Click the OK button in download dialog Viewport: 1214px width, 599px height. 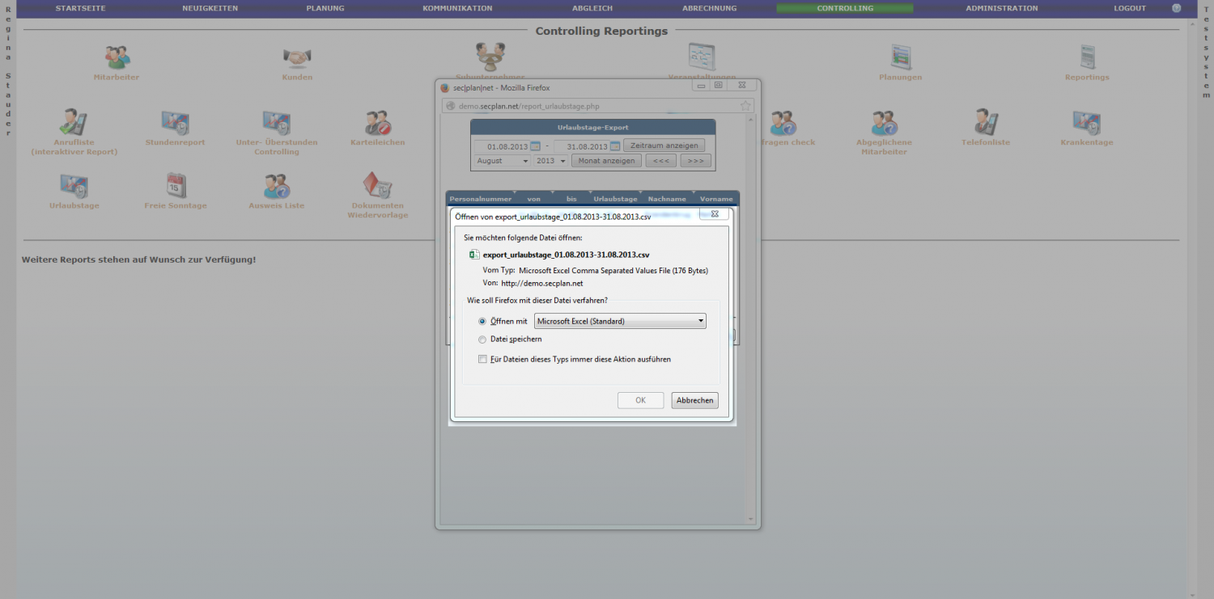coord(641,400)
